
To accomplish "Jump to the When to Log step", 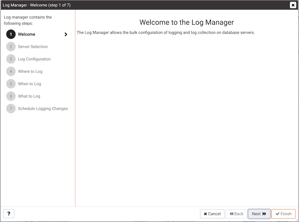I will tap(30, 84).
